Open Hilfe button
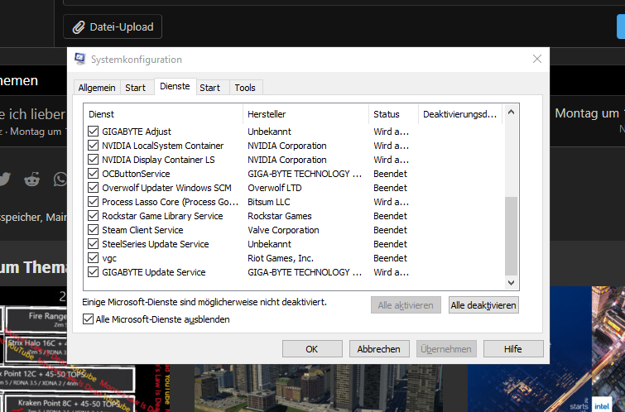Viewport: 625px width, 412px height. pyautogui.click(x=513, y=349)
